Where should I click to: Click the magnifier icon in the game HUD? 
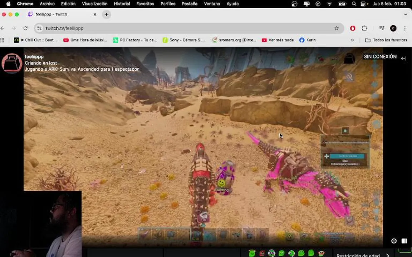tap(349, 77)
